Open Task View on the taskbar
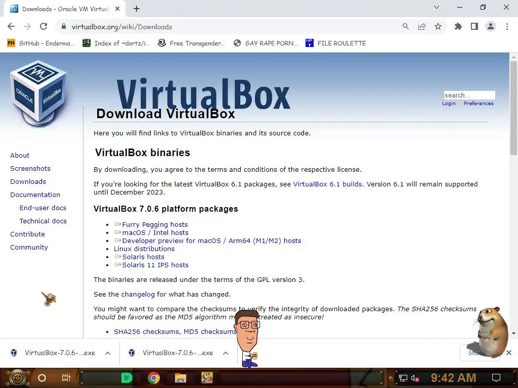518x388 pixels. coord(66,378)
